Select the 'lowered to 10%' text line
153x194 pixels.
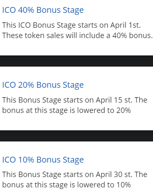point(66,185)
